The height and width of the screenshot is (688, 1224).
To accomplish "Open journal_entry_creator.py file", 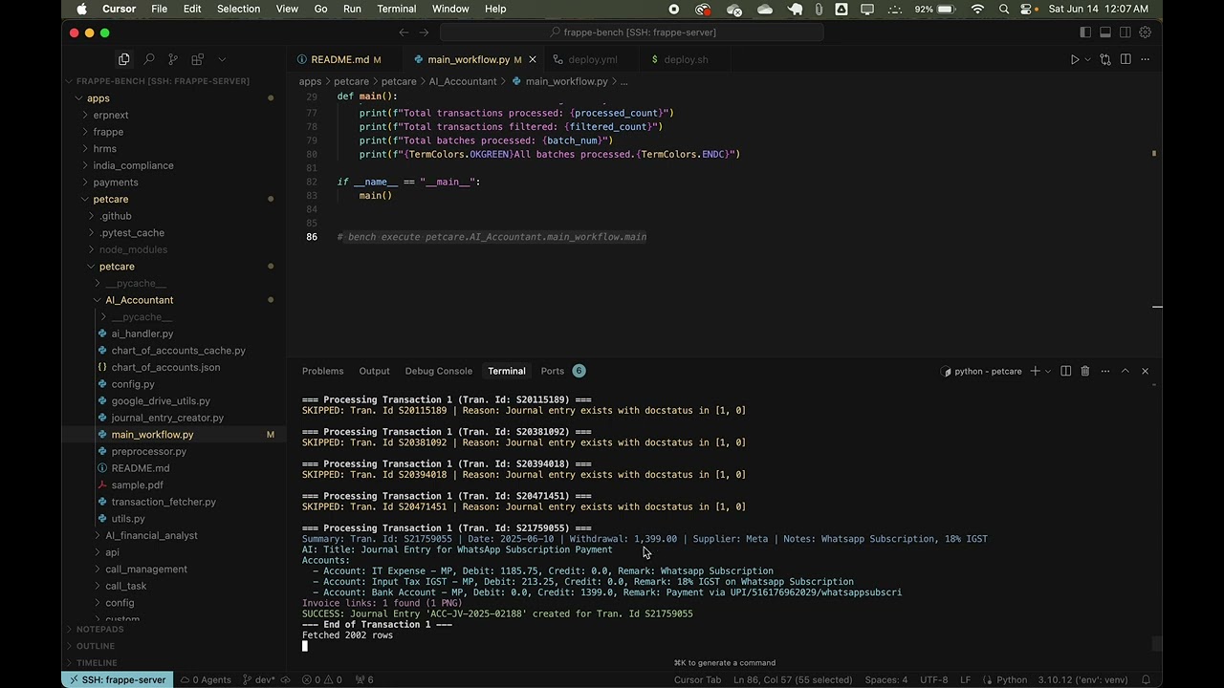I will tap(167, 418).
